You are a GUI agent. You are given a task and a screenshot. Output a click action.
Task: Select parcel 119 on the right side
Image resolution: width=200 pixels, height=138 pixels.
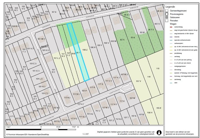158,69
